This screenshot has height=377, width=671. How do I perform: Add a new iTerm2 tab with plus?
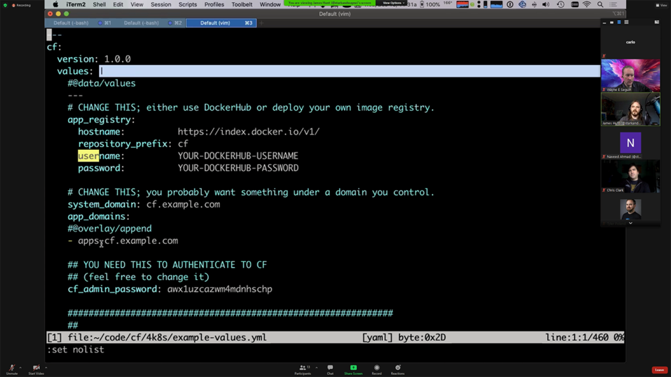[261, 23]
